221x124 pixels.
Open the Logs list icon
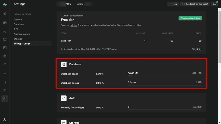click(5, 74)
